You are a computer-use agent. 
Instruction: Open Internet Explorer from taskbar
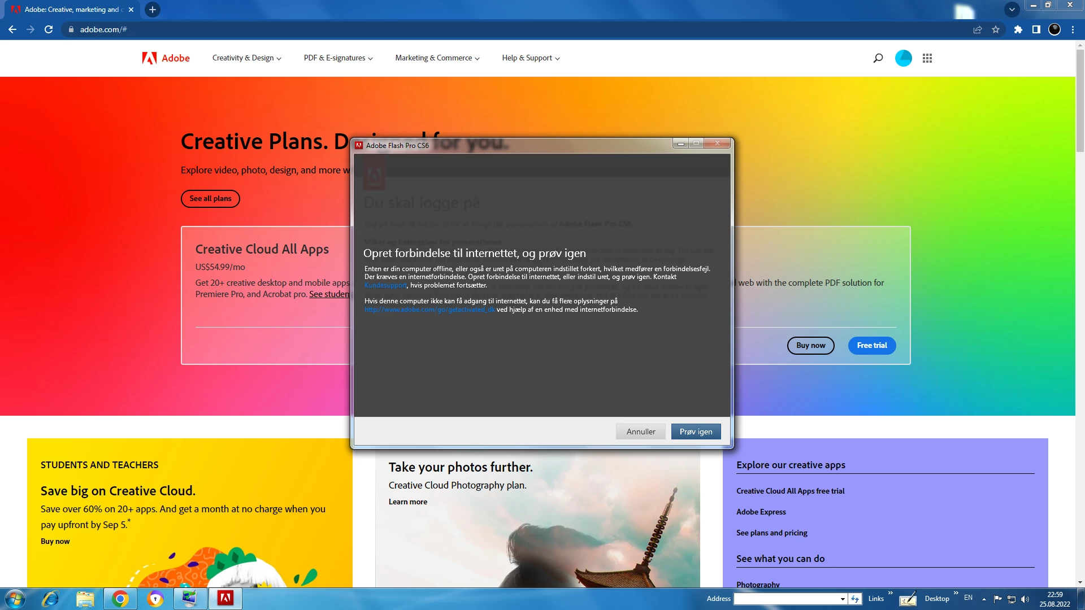click(51, 598)
